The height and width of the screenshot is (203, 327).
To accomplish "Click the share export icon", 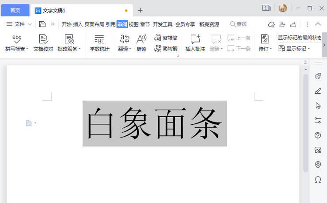I will (293, 24).
